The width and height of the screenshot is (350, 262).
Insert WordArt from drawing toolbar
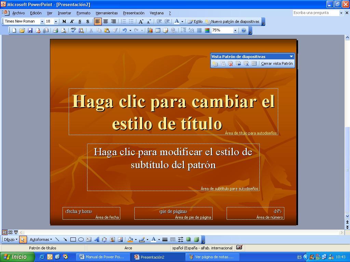pos(97,239)
